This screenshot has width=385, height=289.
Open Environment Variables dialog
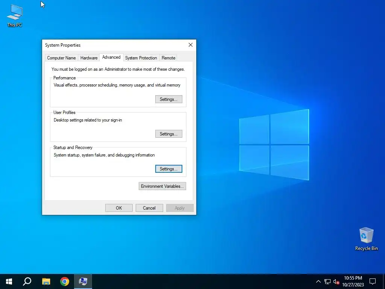pos(162,186)
